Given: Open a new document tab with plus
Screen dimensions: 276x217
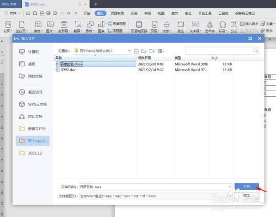Looking at the screenshot, I should tap(95, 4).
